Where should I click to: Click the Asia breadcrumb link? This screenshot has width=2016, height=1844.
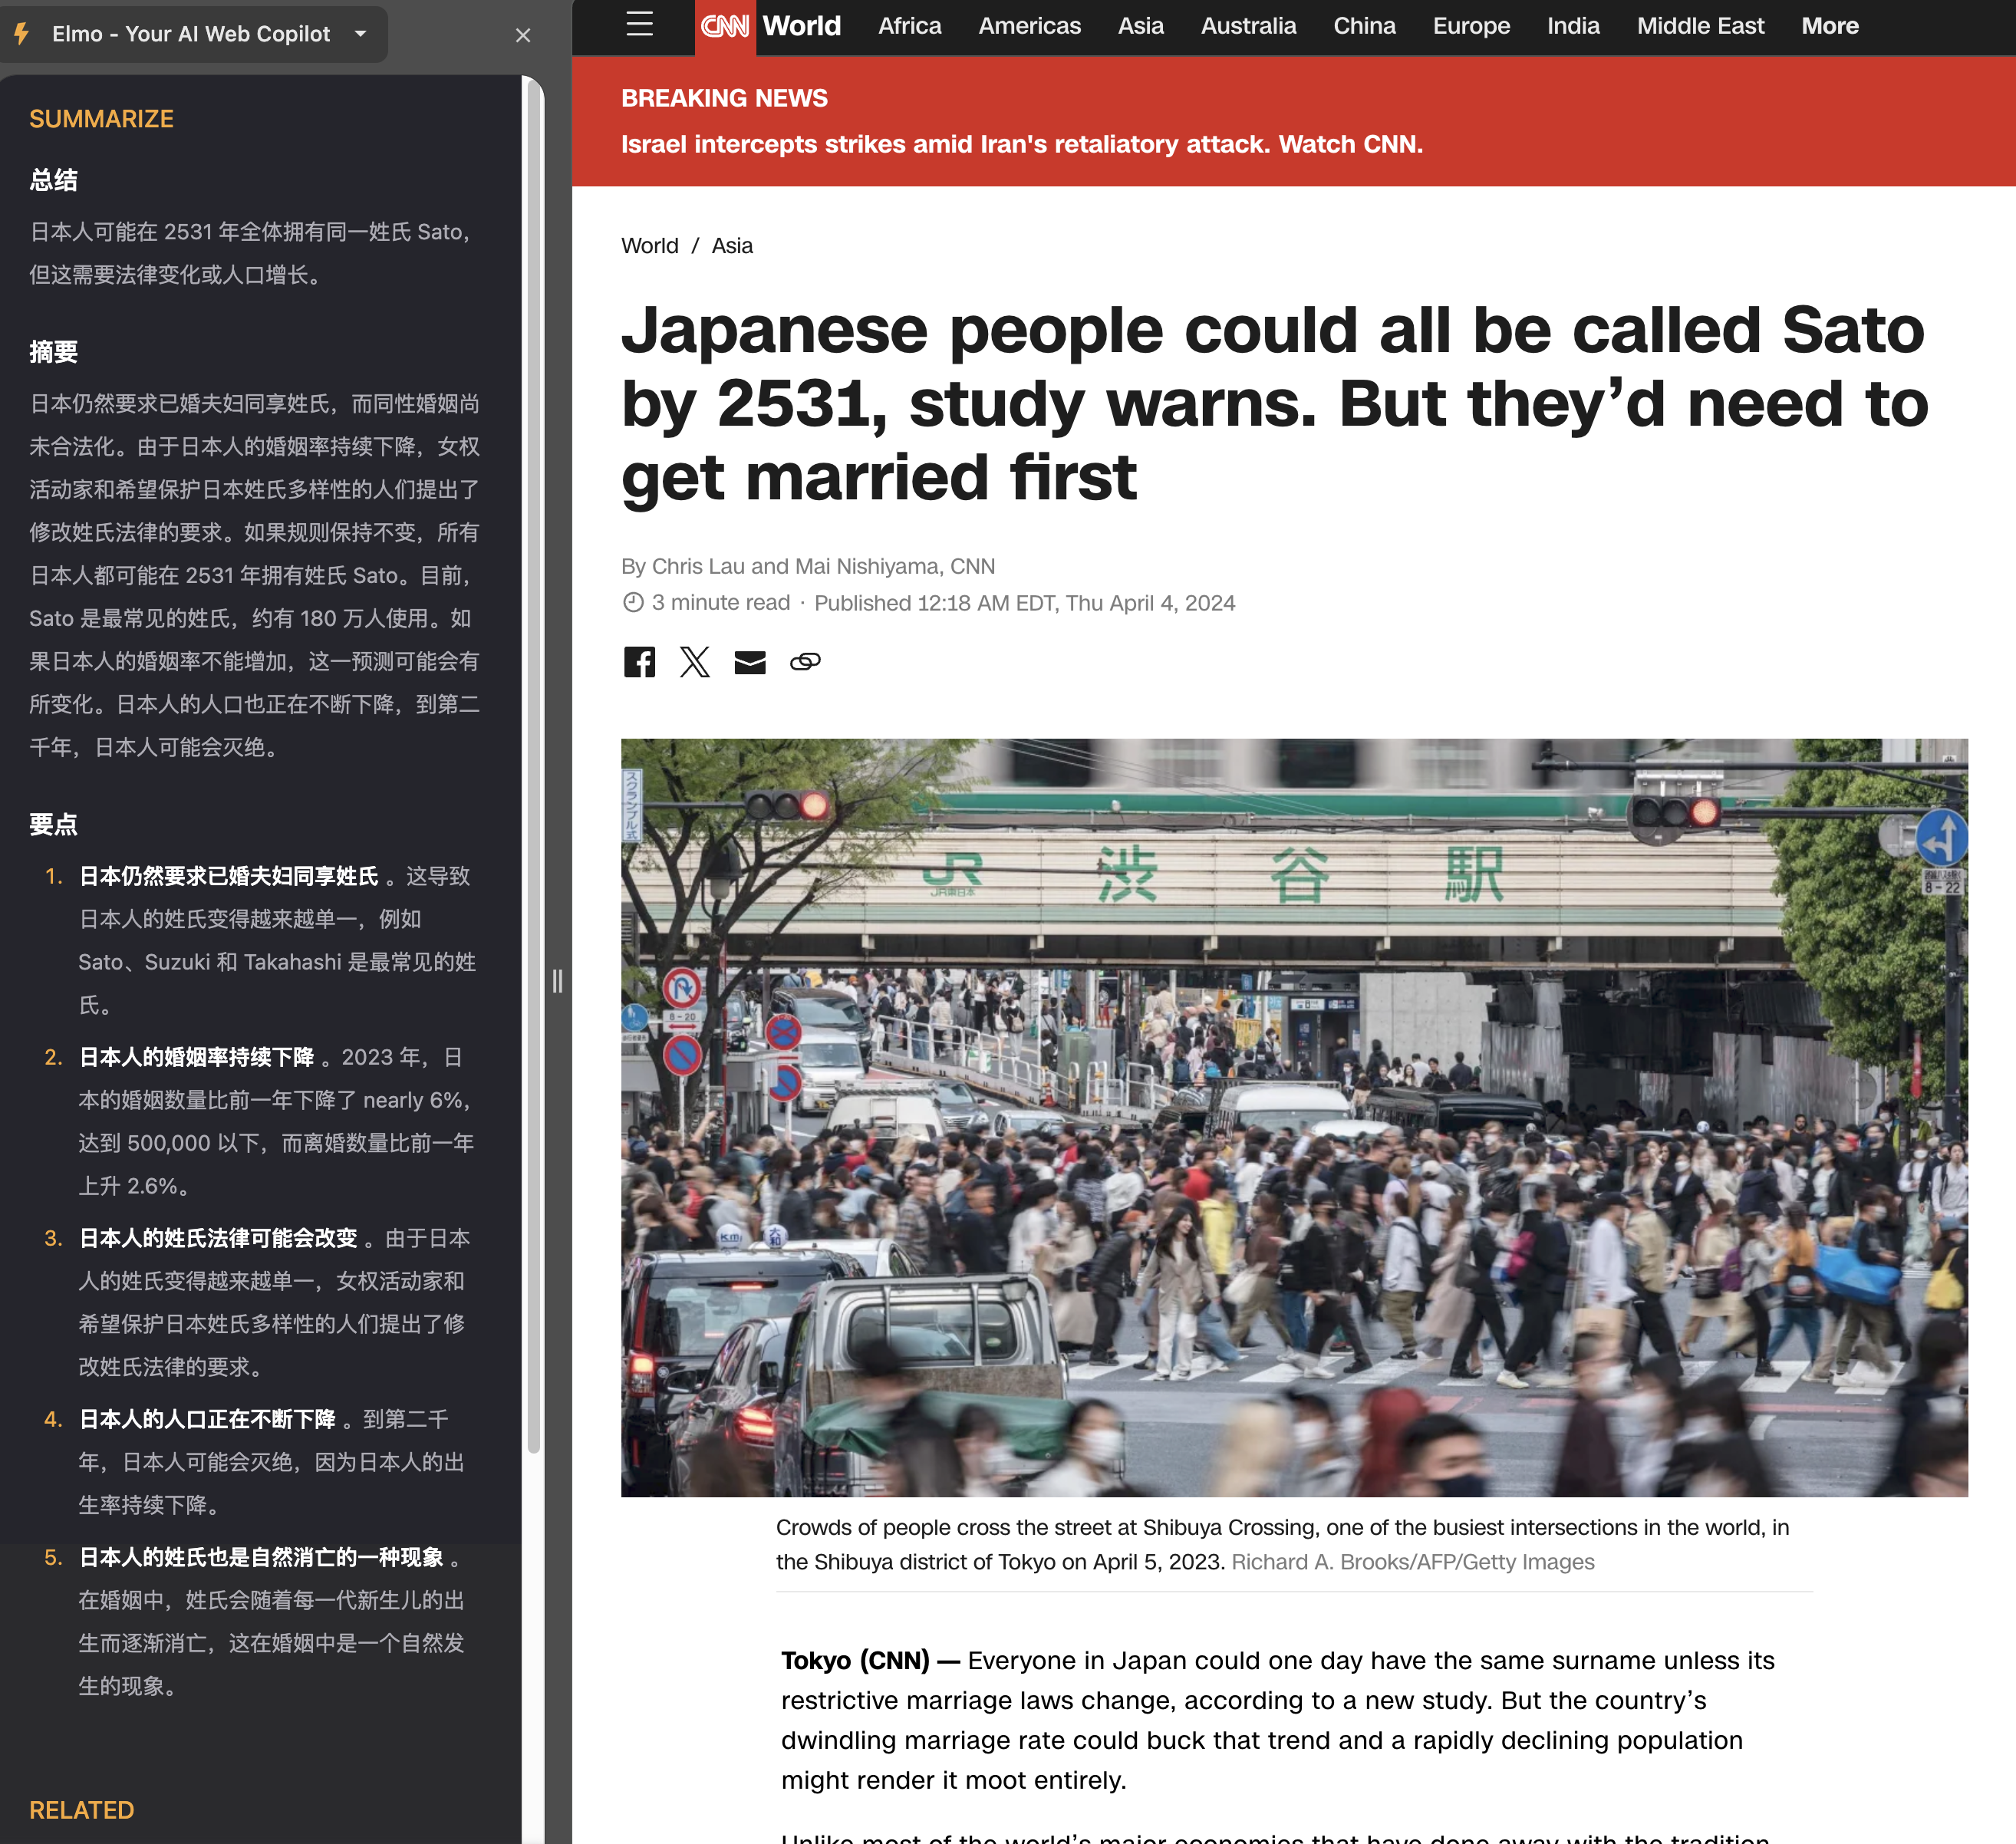pos(732,246)
